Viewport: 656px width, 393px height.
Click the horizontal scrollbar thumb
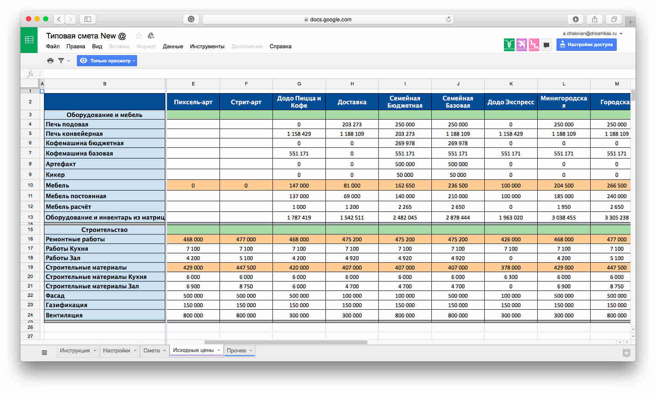pyautogui.click(x=286, y=342)
